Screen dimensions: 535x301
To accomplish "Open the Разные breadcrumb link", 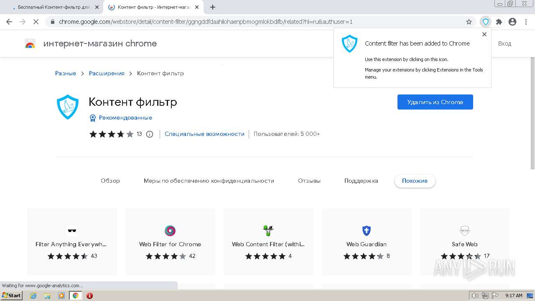I will 66,73.
